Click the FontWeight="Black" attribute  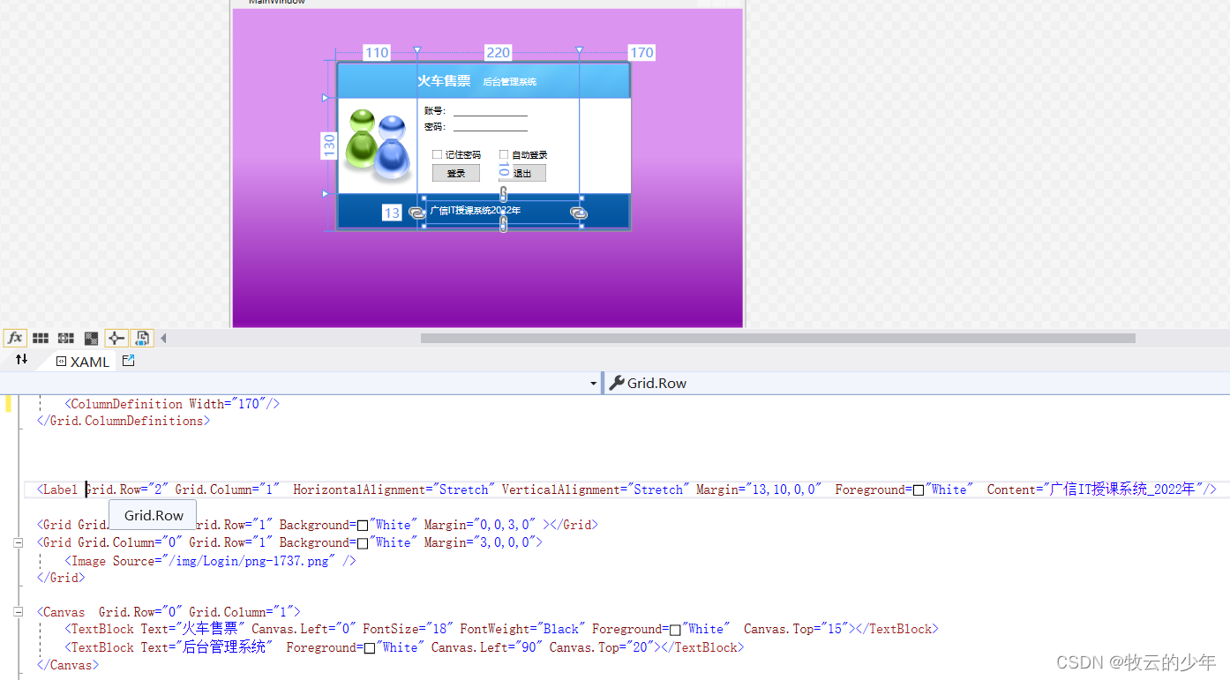[522, 629]
